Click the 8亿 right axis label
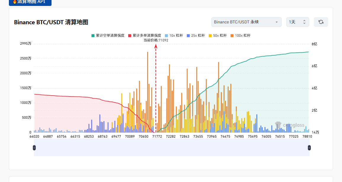Screen dimensions: 342x182 coord(314,44)
